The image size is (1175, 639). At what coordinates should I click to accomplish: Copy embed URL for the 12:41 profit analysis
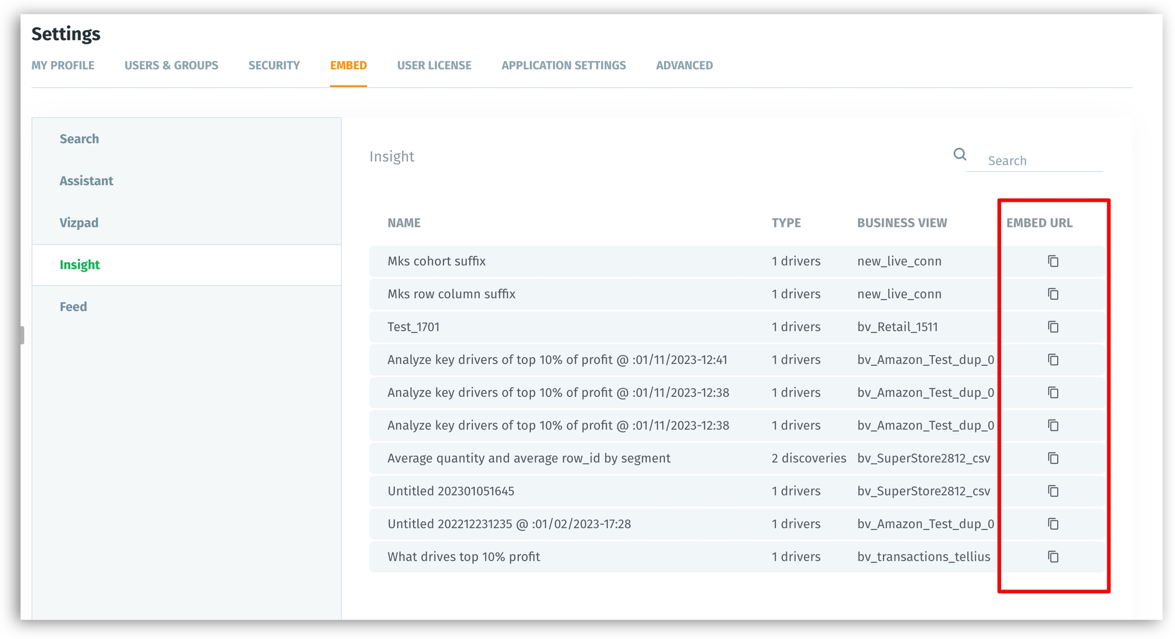point(1053,360)
